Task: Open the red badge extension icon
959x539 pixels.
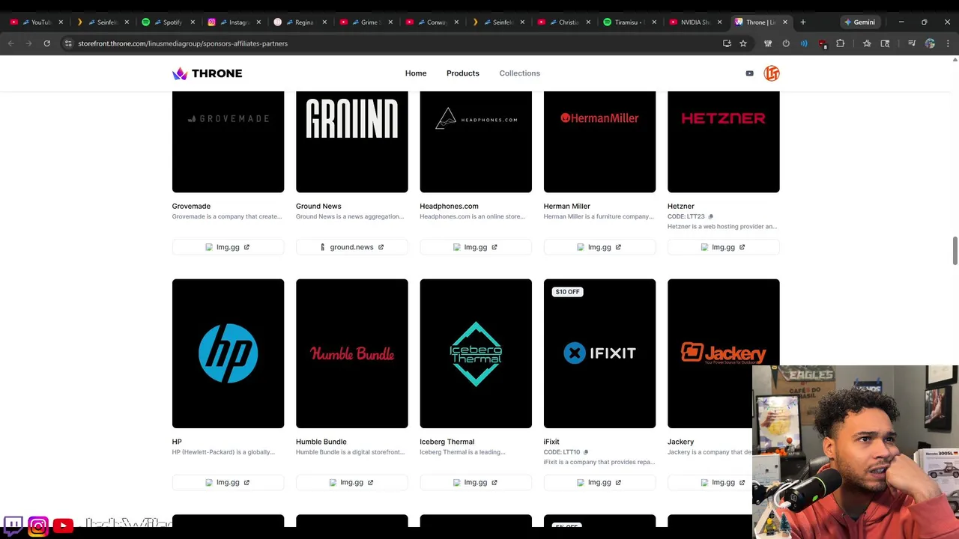Action: 823,44
